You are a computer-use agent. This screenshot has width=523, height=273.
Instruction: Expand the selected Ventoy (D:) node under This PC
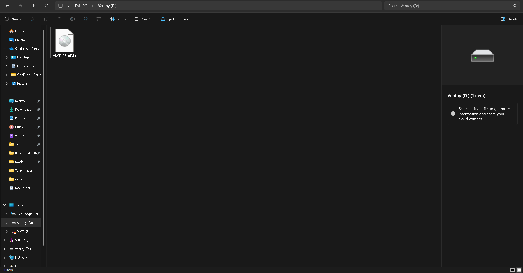[7, 223]
